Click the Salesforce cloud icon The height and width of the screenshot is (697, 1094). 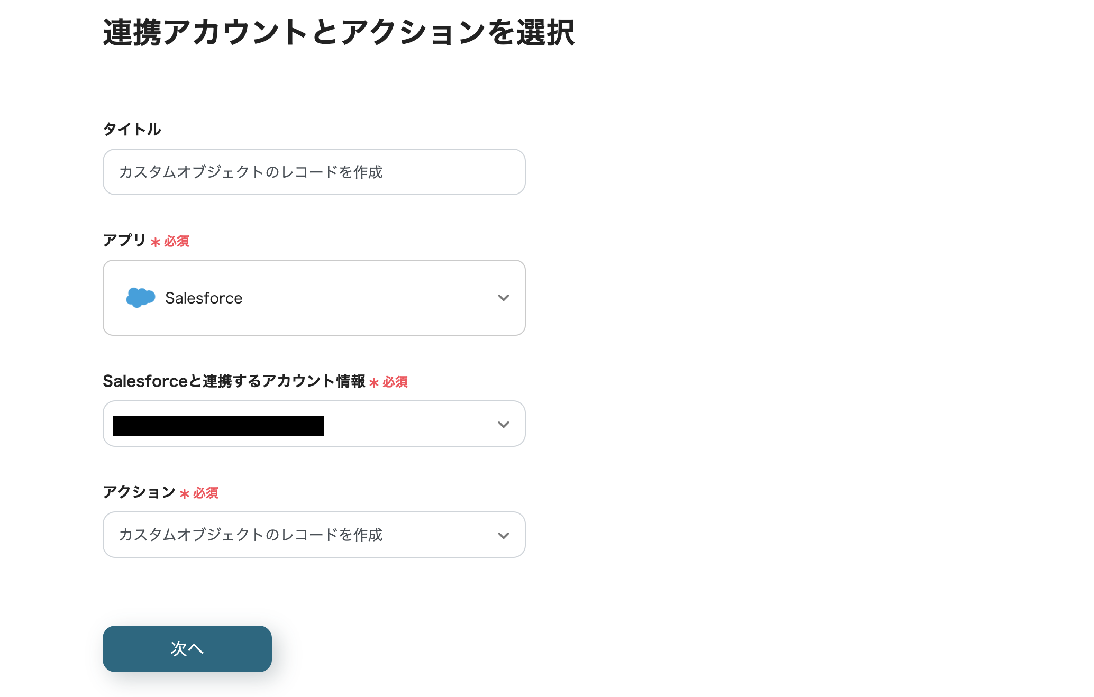pos(140,298)
